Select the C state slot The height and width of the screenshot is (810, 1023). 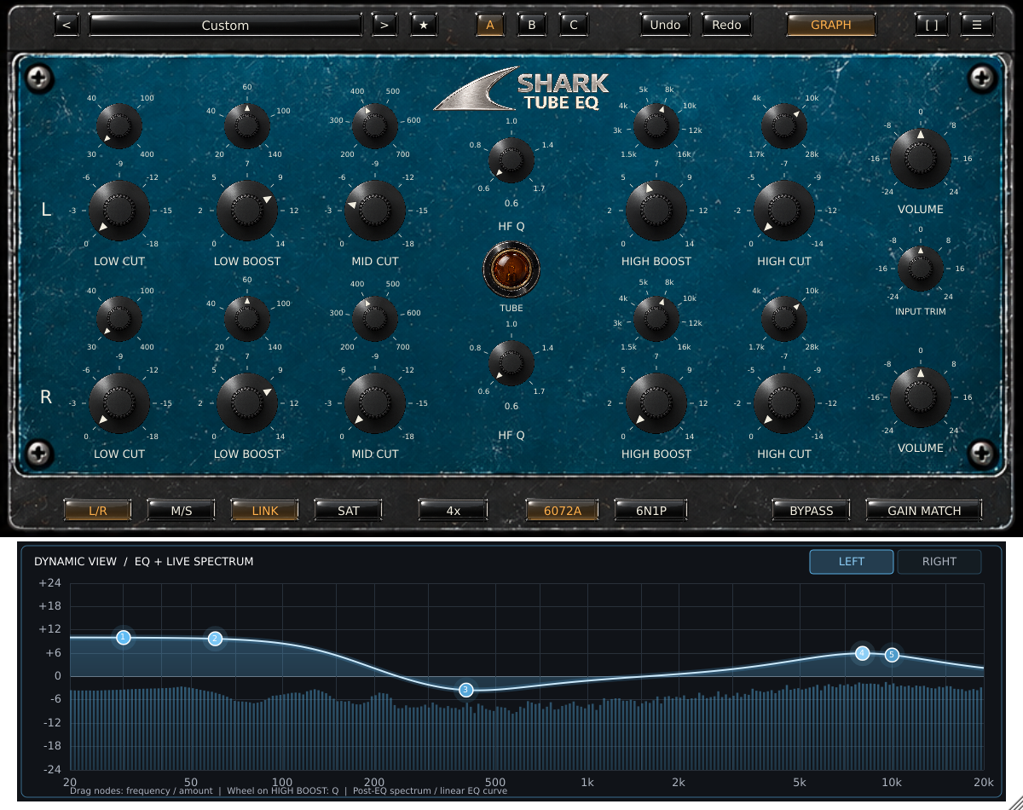574,25
